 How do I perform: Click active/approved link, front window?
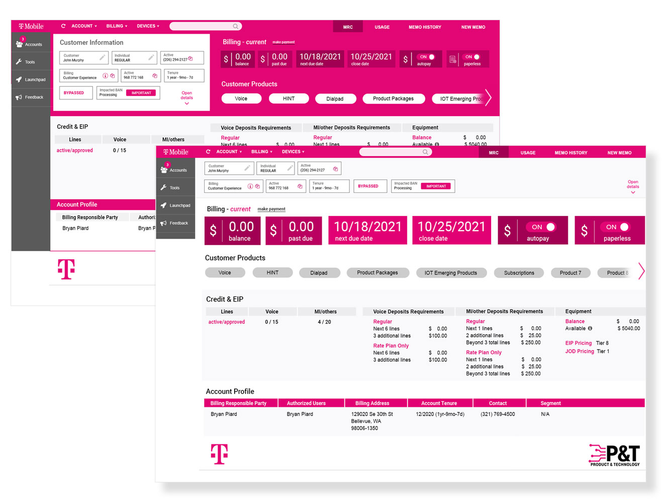[x=227, y=322]
